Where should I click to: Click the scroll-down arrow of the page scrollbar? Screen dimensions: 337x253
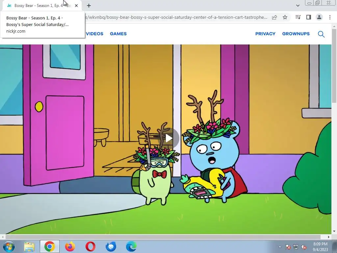(x=334, y=231)
